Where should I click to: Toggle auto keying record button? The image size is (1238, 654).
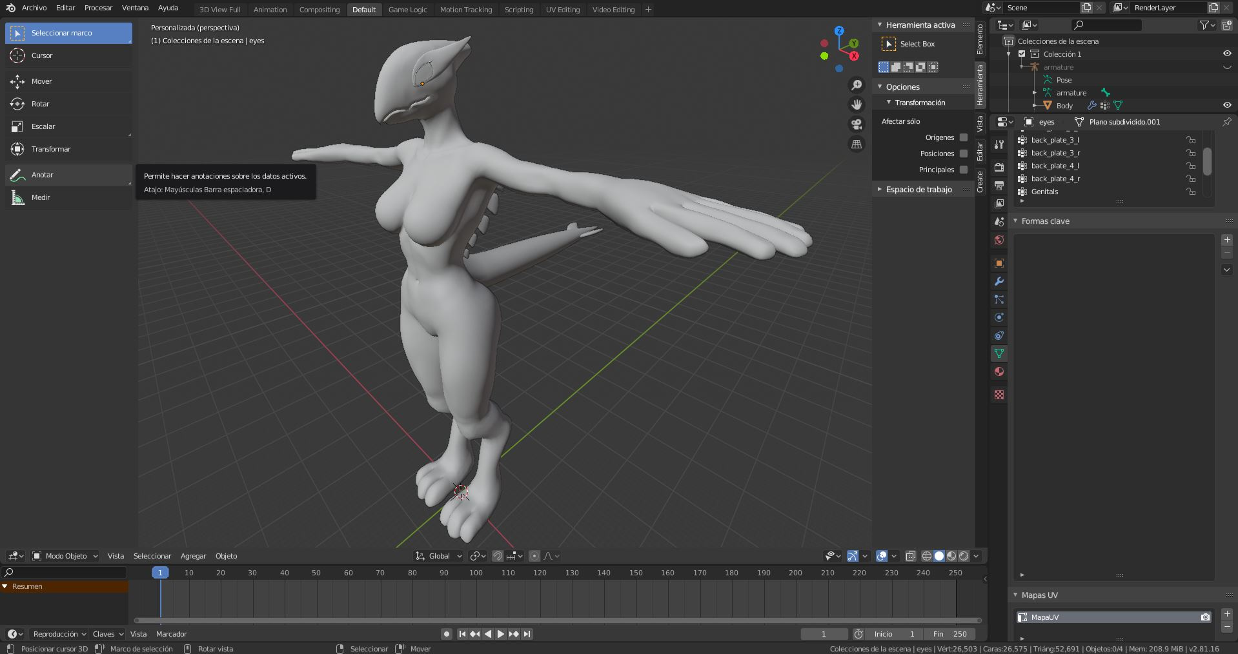(446, 634)
